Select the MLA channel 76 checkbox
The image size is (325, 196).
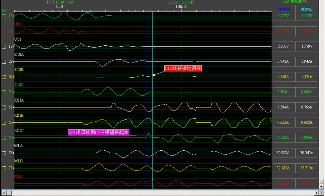click(4, 153)
